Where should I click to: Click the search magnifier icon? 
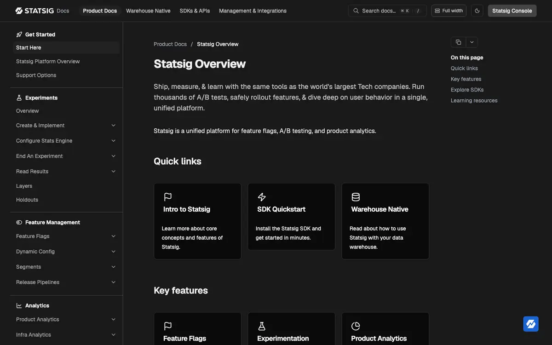coord(356,11)
